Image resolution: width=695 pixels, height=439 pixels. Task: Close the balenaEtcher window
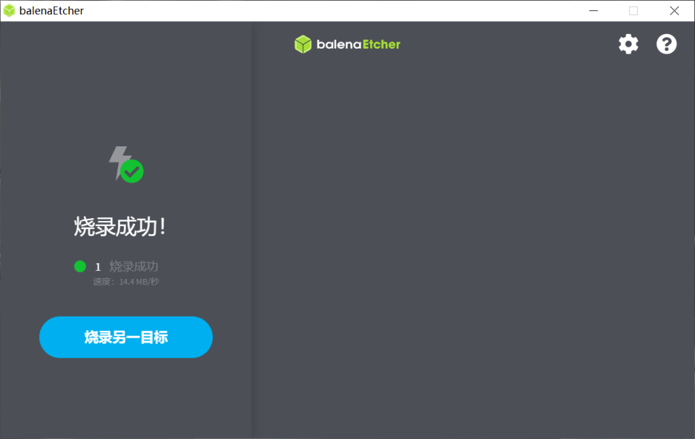click(x=674, y=10)
